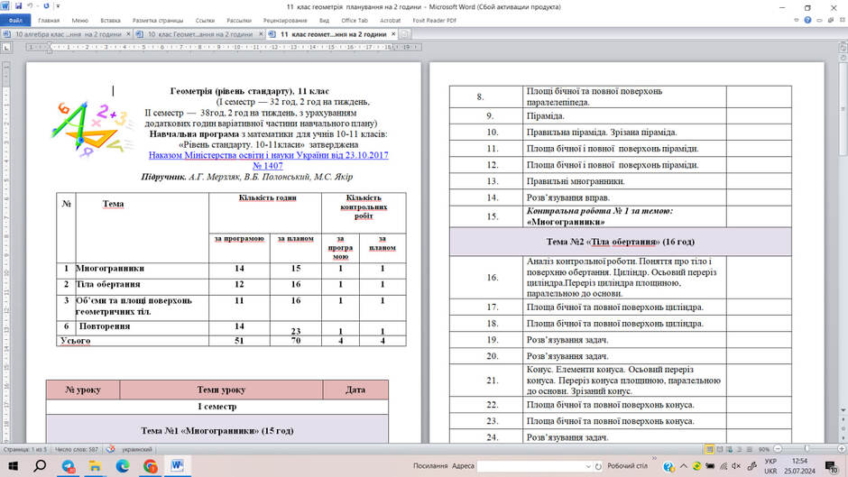Image resolution: width=848 pixels, height=477 pixels.
Task: Expand Customize Quick Access Toolbar arrow
Action: (58, 6)
